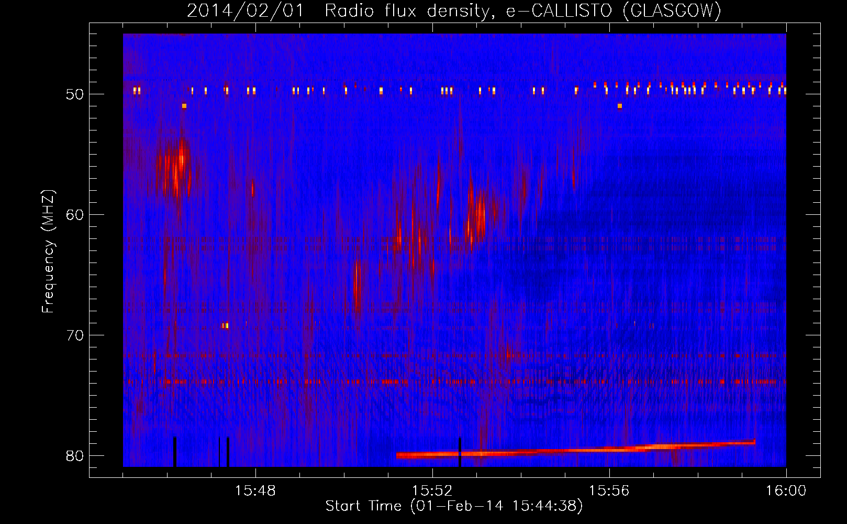
Task: Click the 15:56 time tick label
Action: pyautogui.click(x=609, y=490)
